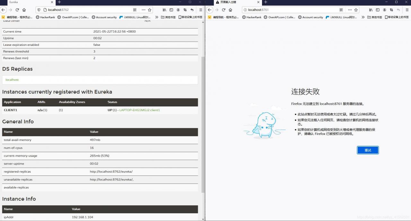Open home page in localhost:8761 window
This screenshot has width=411, height=221.
231,10
